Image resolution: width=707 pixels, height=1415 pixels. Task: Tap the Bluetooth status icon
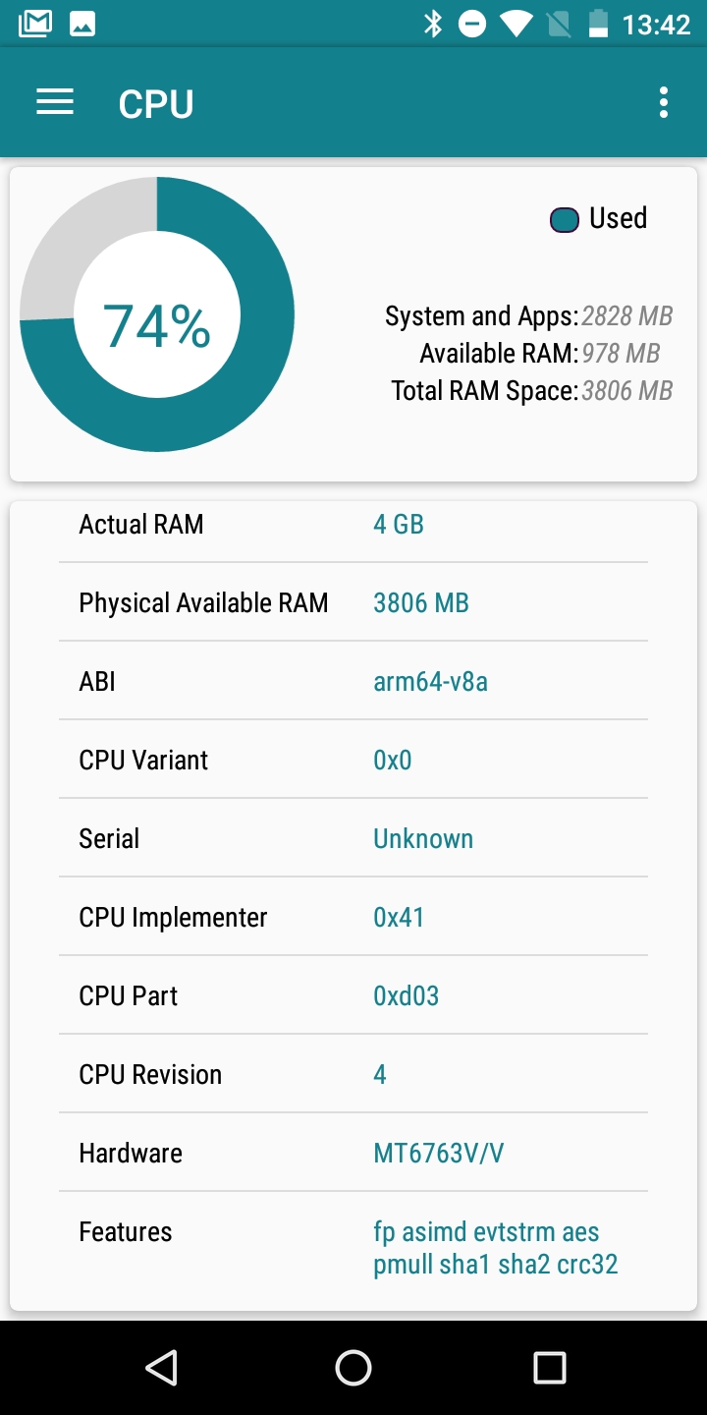(433, 24)
